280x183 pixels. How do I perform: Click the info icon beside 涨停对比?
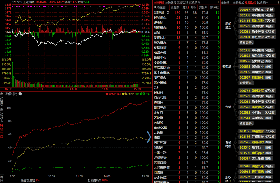pos(20,94)
